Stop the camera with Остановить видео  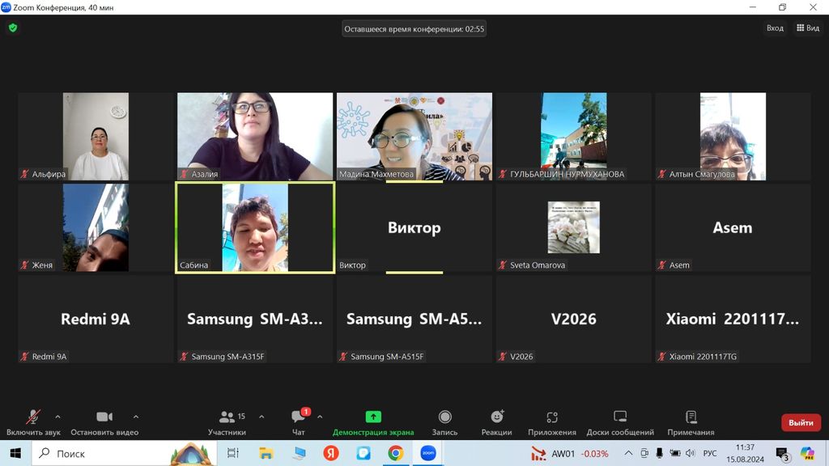click(x=104, y=417)
